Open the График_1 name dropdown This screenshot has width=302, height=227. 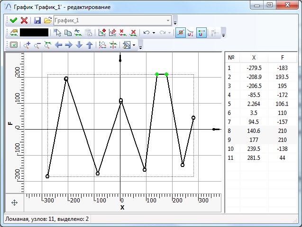point(168,20)
